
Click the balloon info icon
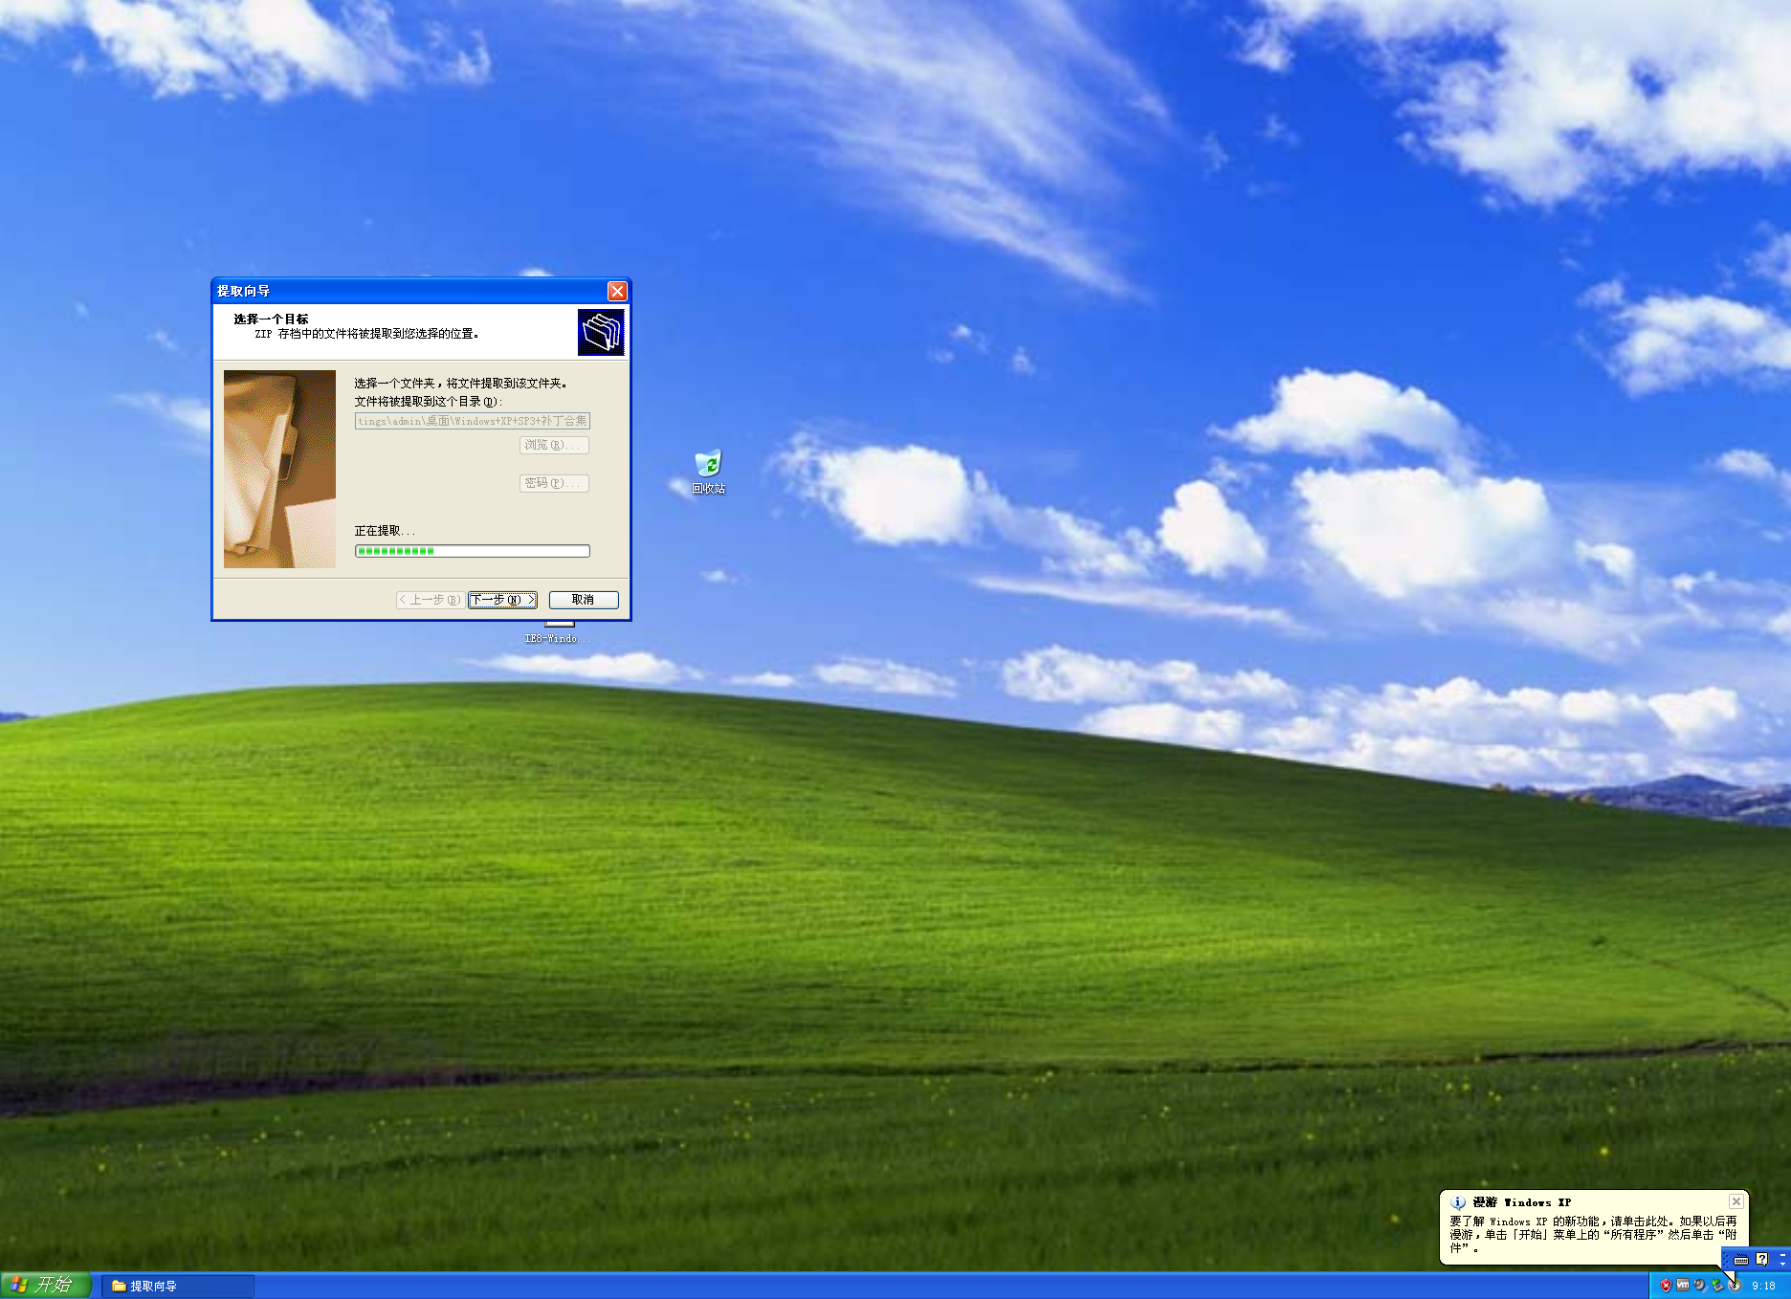(x=1458, y=1202)
